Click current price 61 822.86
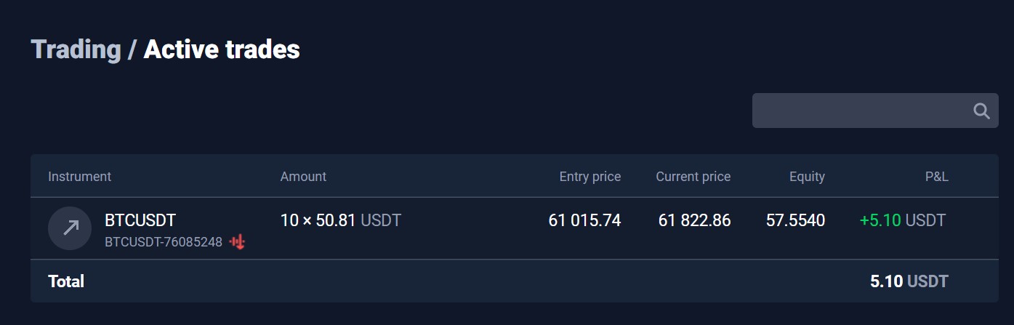Viewport: 1014px width, 325px height. (x=694, y=220)
